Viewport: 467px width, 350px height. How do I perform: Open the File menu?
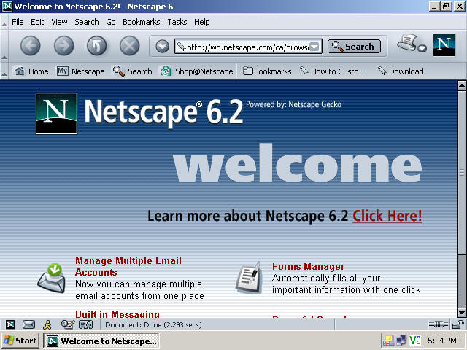(18, 22)
